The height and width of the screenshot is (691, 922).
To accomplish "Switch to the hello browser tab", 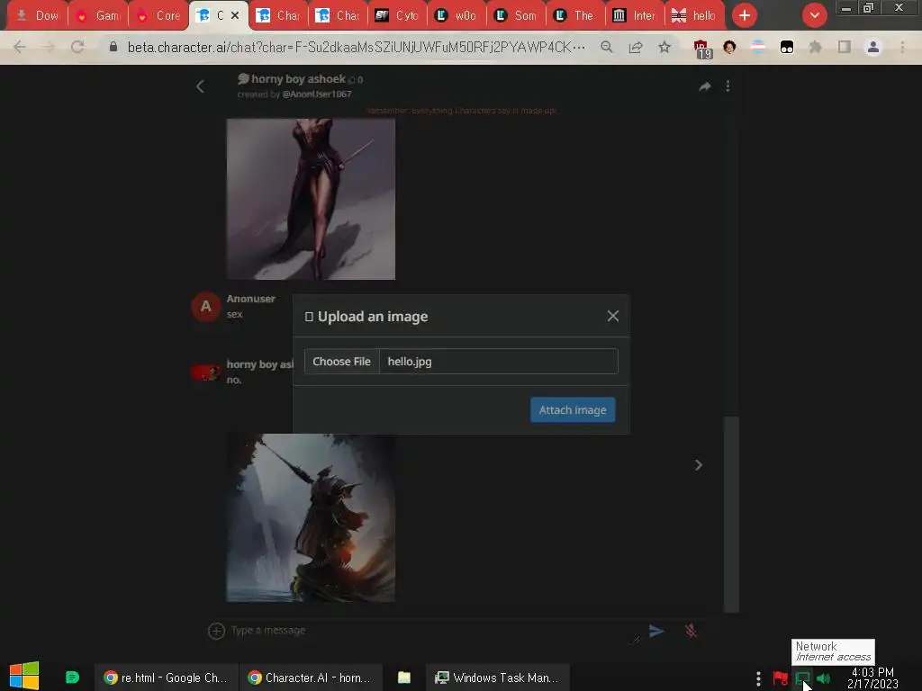I will click(695, 16).
